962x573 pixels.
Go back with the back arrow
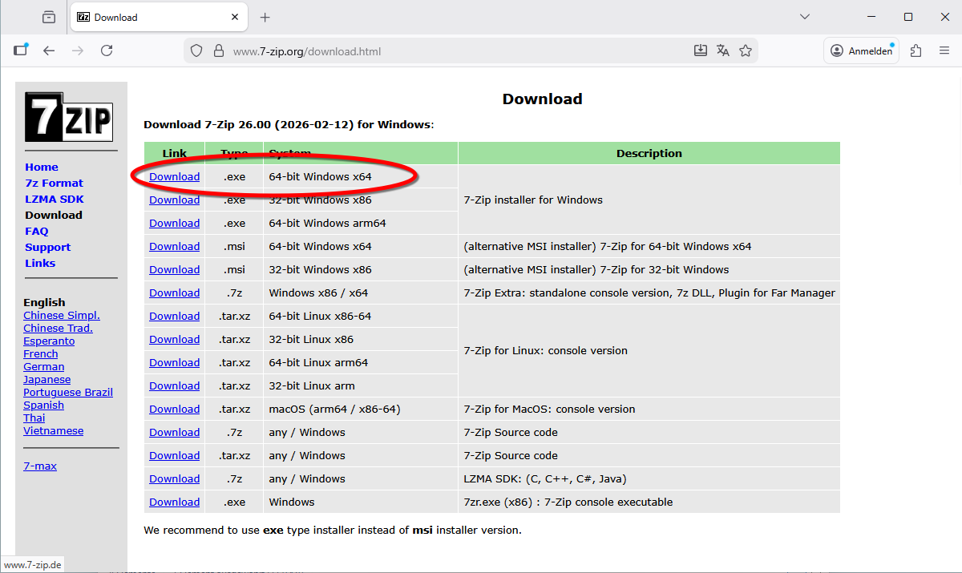click(49, 50)
